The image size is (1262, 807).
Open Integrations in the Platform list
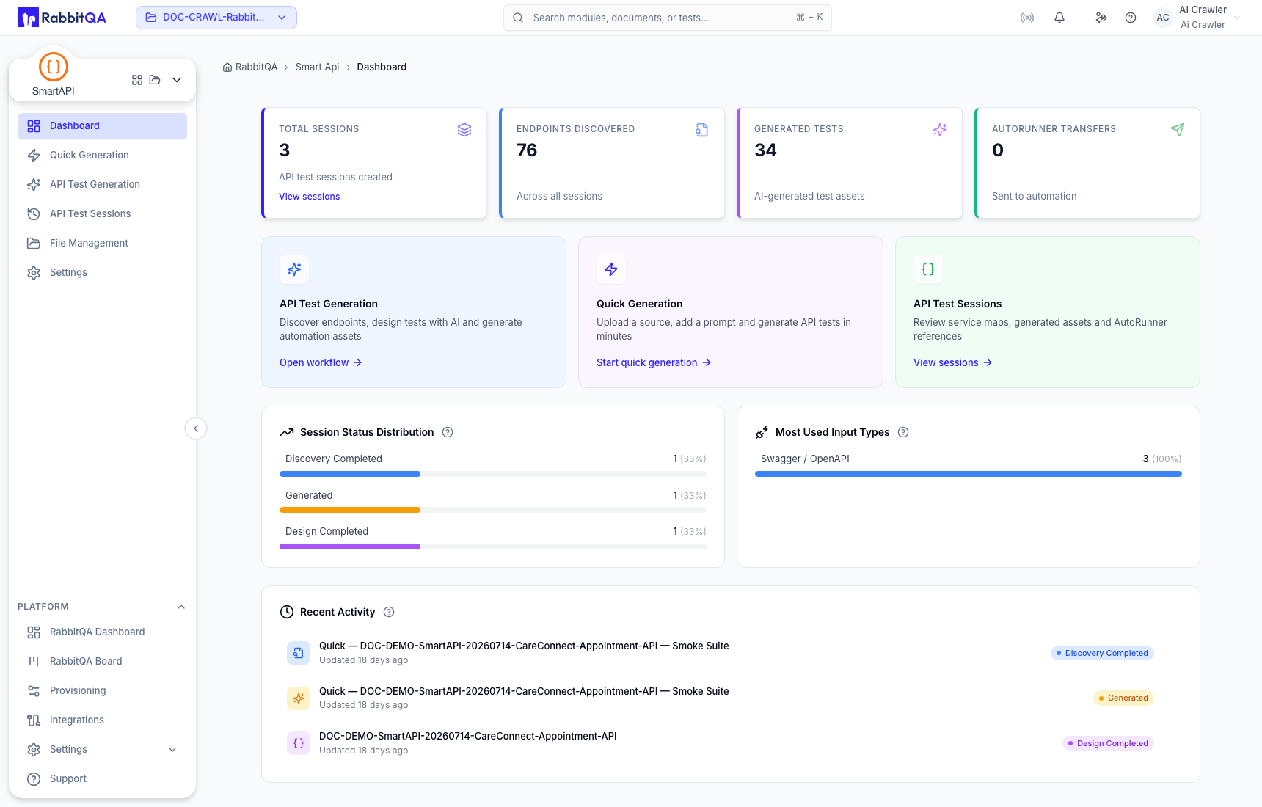[102, 720]
